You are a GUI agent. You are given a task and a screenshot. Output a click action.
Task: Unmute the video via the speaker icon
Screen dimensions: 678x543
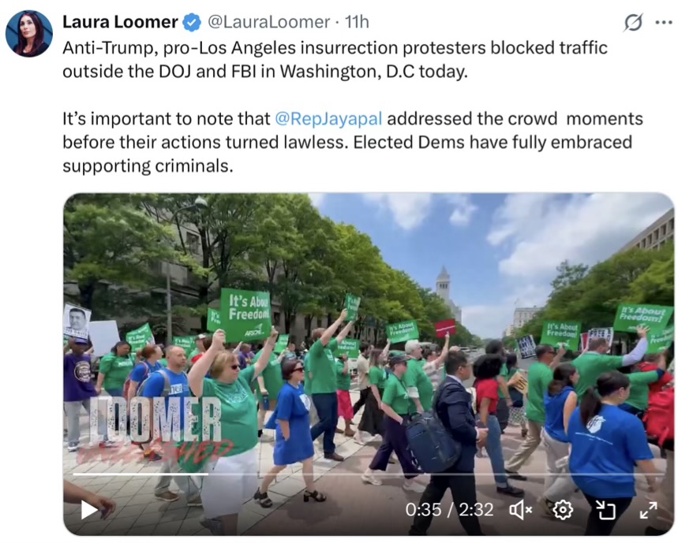[521, 510]
